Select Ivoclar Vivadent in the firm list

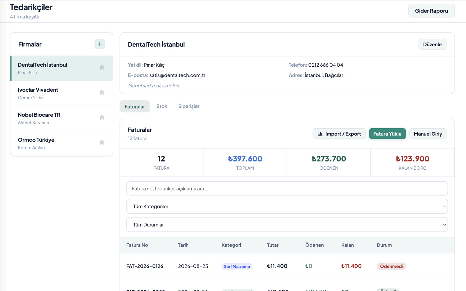(62, 93)
